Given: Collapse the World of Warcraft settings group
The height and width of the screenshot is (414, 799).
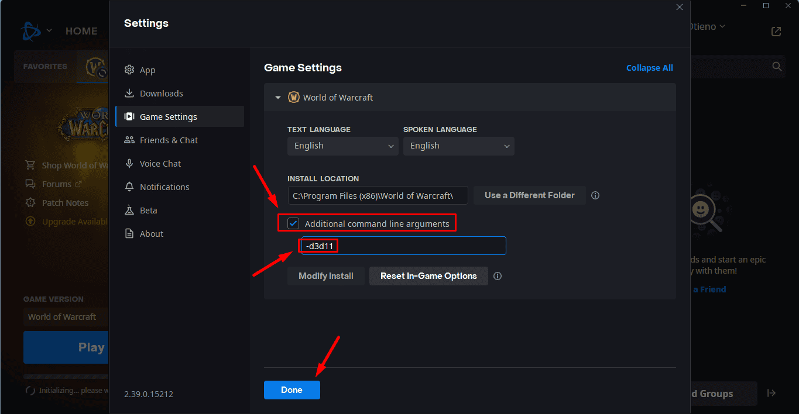Looking at the screenshot, I should [277, 97].
